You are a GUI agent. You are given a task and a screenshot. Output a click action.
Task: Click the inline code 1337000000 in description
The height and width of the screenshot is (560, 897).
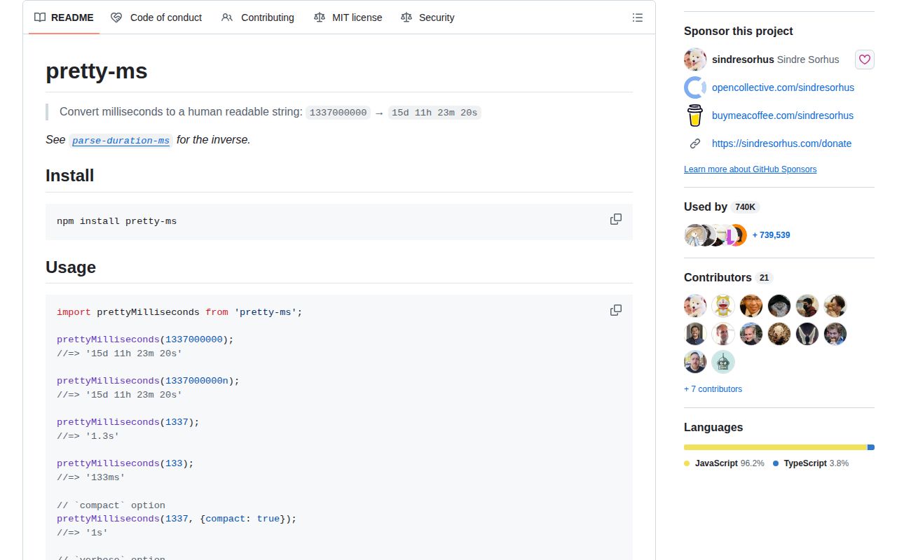coord(338,113)
